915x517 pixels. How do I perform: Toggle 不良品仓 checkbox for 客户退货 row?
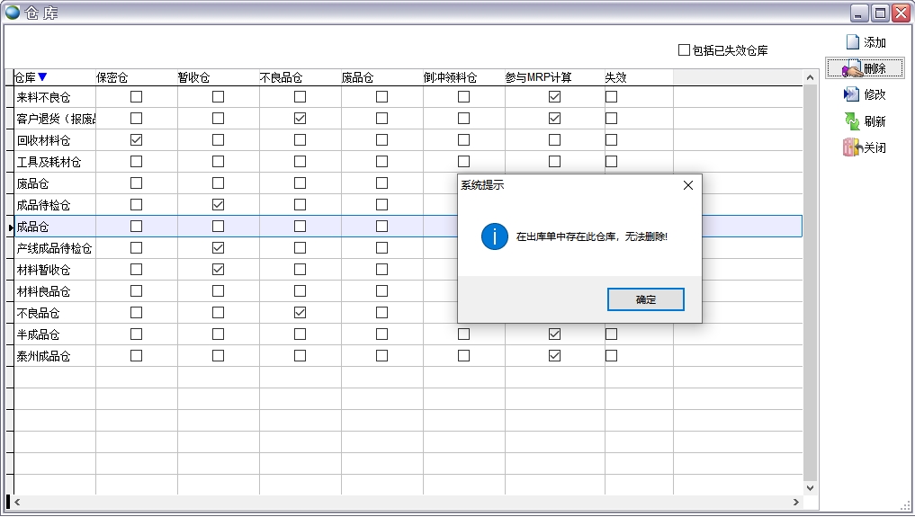(300, 118)
